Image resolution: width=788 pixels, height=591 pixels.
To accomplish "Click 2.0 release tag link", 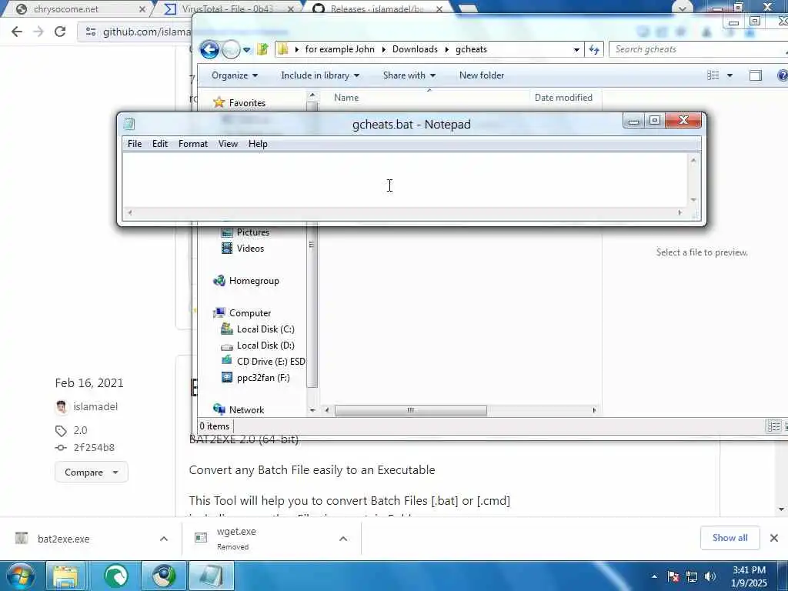I will click(80, 430).
